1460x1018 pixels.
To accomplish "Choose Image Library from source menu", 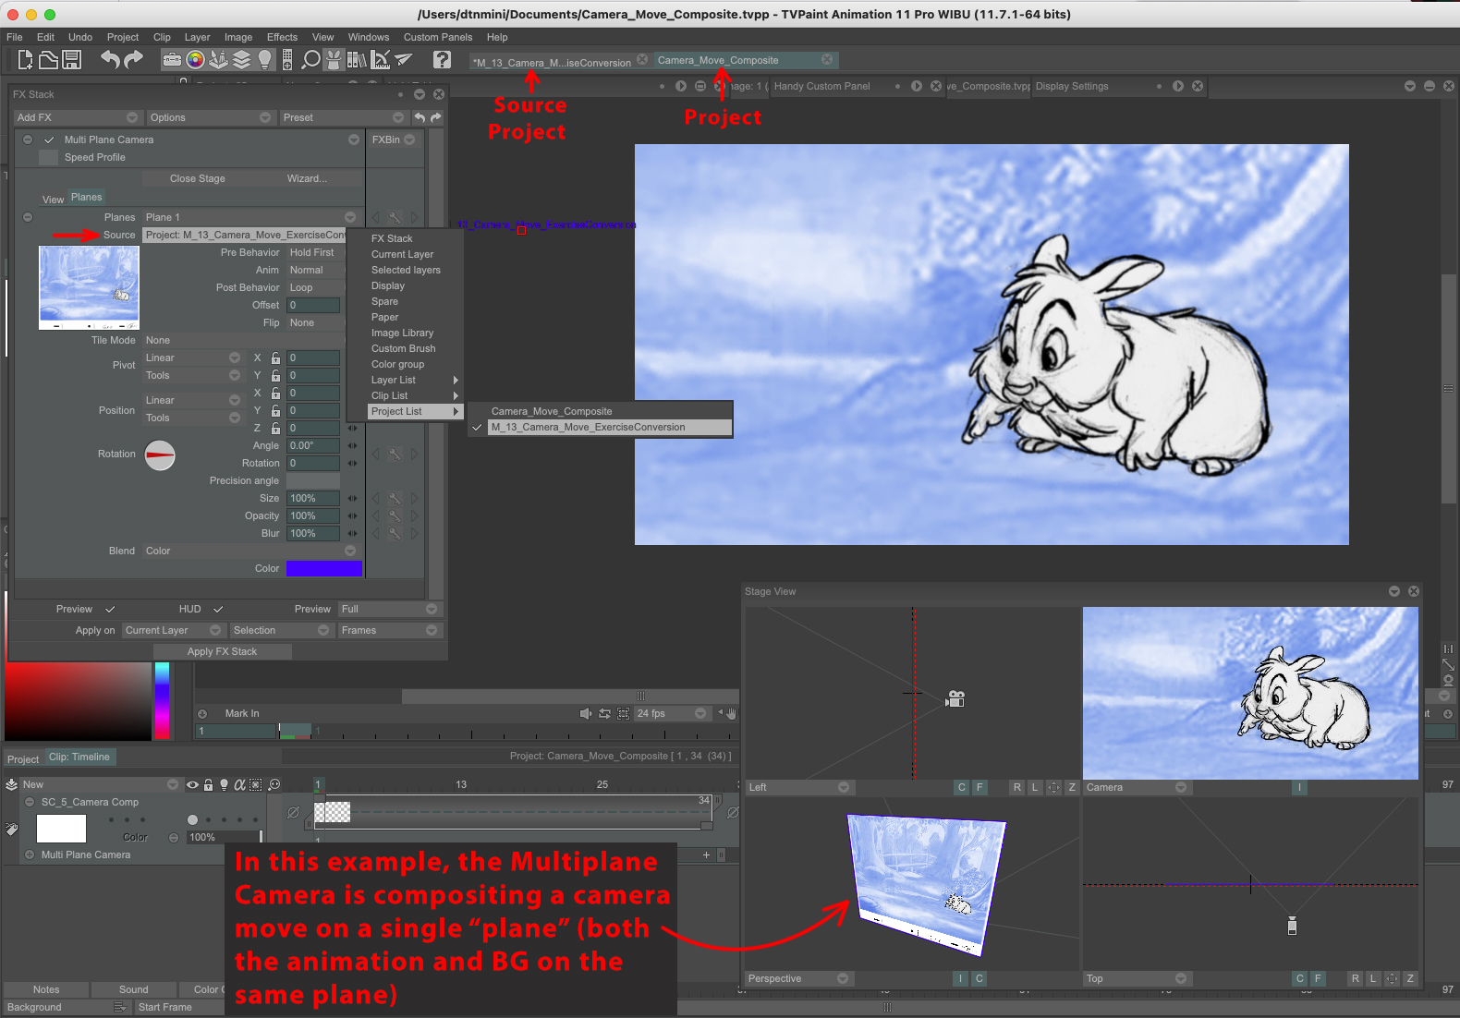I will [402, 333].
